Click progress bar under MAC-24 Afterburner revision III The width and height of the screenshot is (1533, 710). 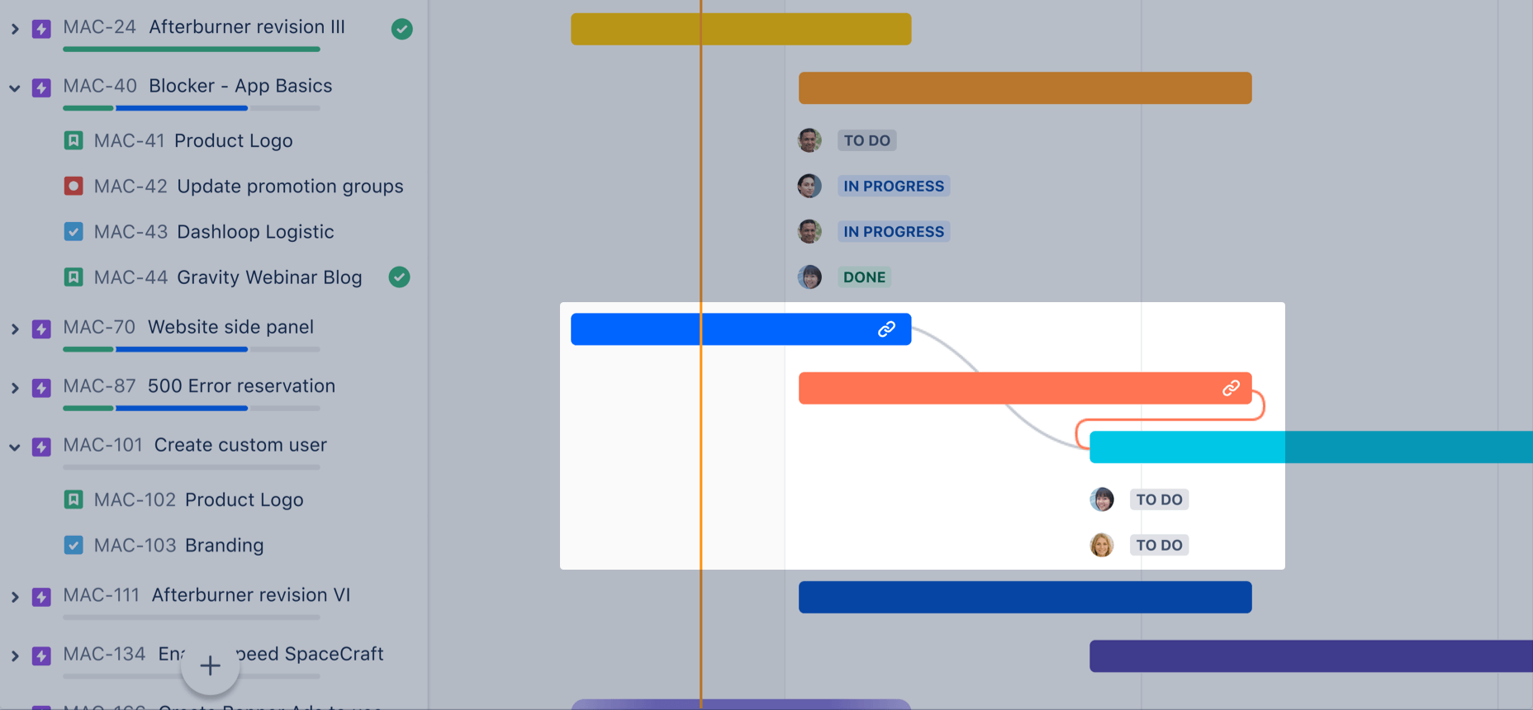(192, 50)
